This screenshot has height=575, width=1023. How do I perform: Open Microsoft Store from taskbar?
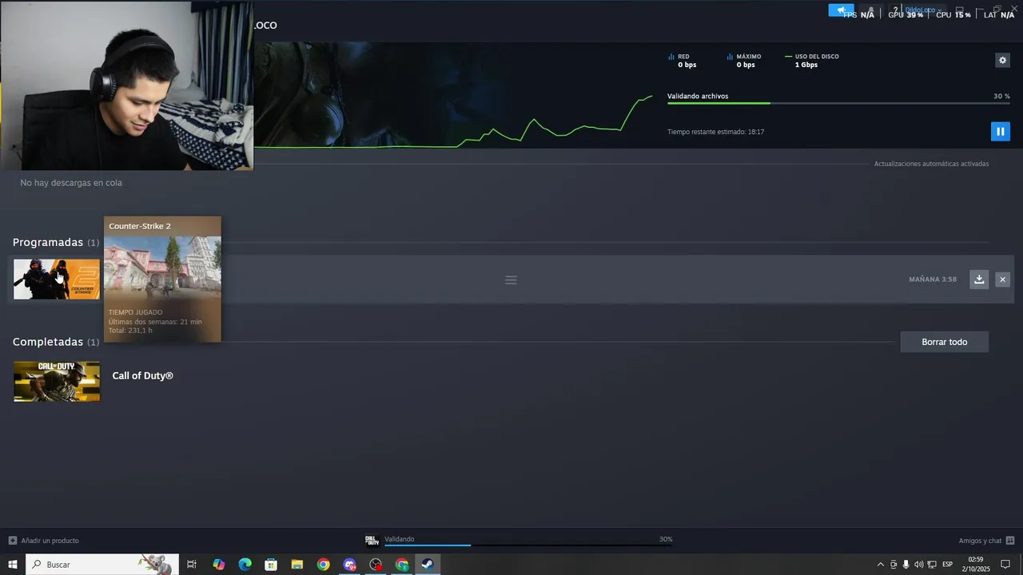pyautogui.click(x=271, y=565)
